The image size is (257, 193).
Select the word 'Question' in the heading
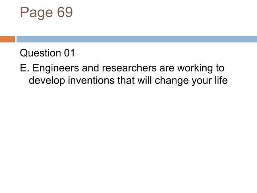point(41,53)
